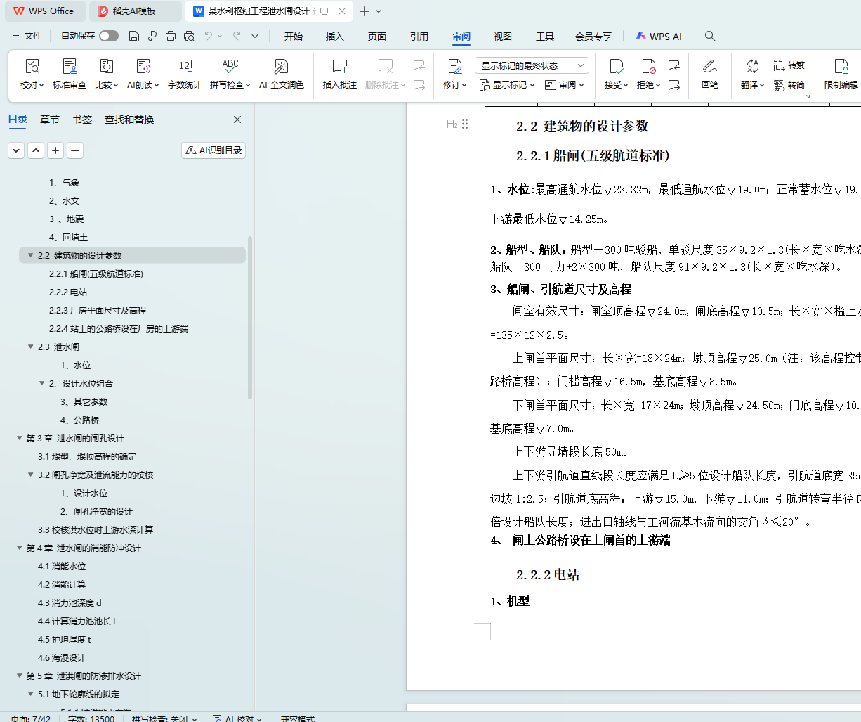
Task: Toggle the 自动保存 auto-save switch
Action: point(109,36)
